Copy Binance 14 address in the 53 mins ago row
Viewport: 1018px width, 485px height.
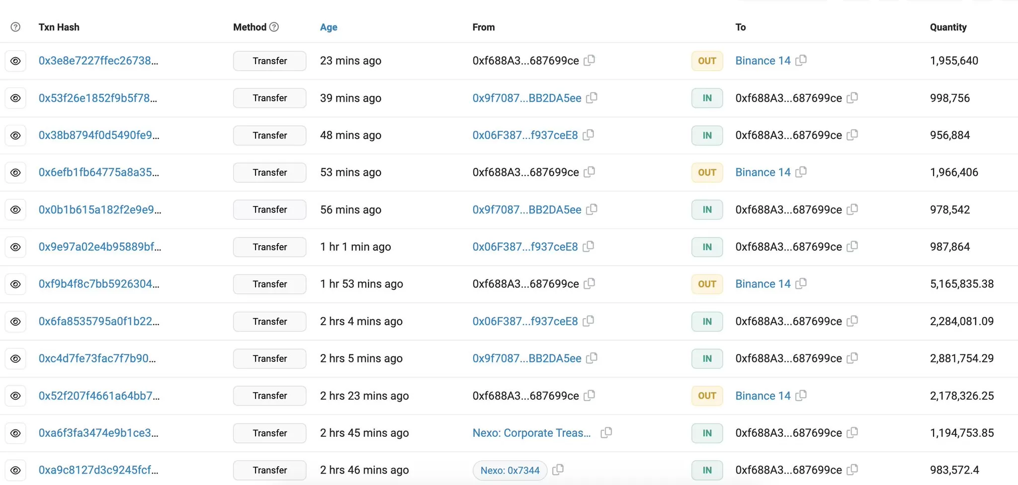pyautogui.click(x=801, y=172)
